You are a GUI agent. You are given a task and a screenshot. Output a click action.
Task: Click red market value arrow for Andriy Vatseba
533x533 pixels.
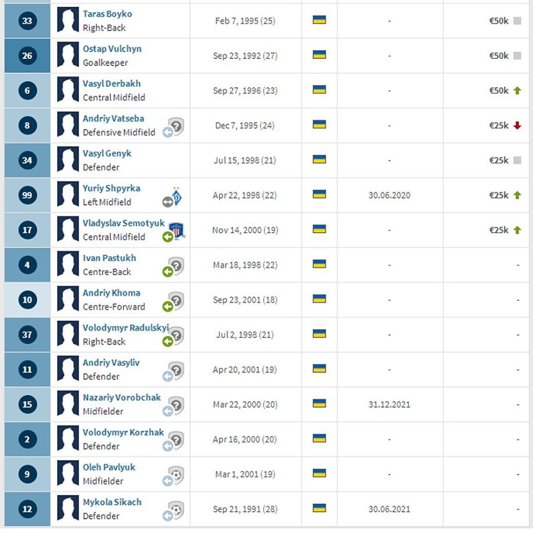pos(517,125)
